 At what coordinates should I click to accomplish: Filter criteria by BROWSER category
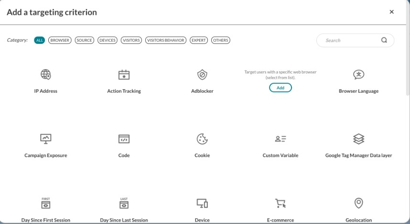[x=60, y=40]
